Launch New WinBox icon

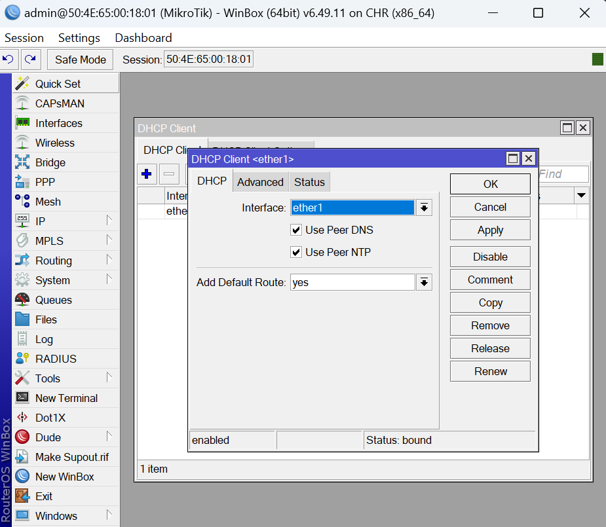pos(22,477)
